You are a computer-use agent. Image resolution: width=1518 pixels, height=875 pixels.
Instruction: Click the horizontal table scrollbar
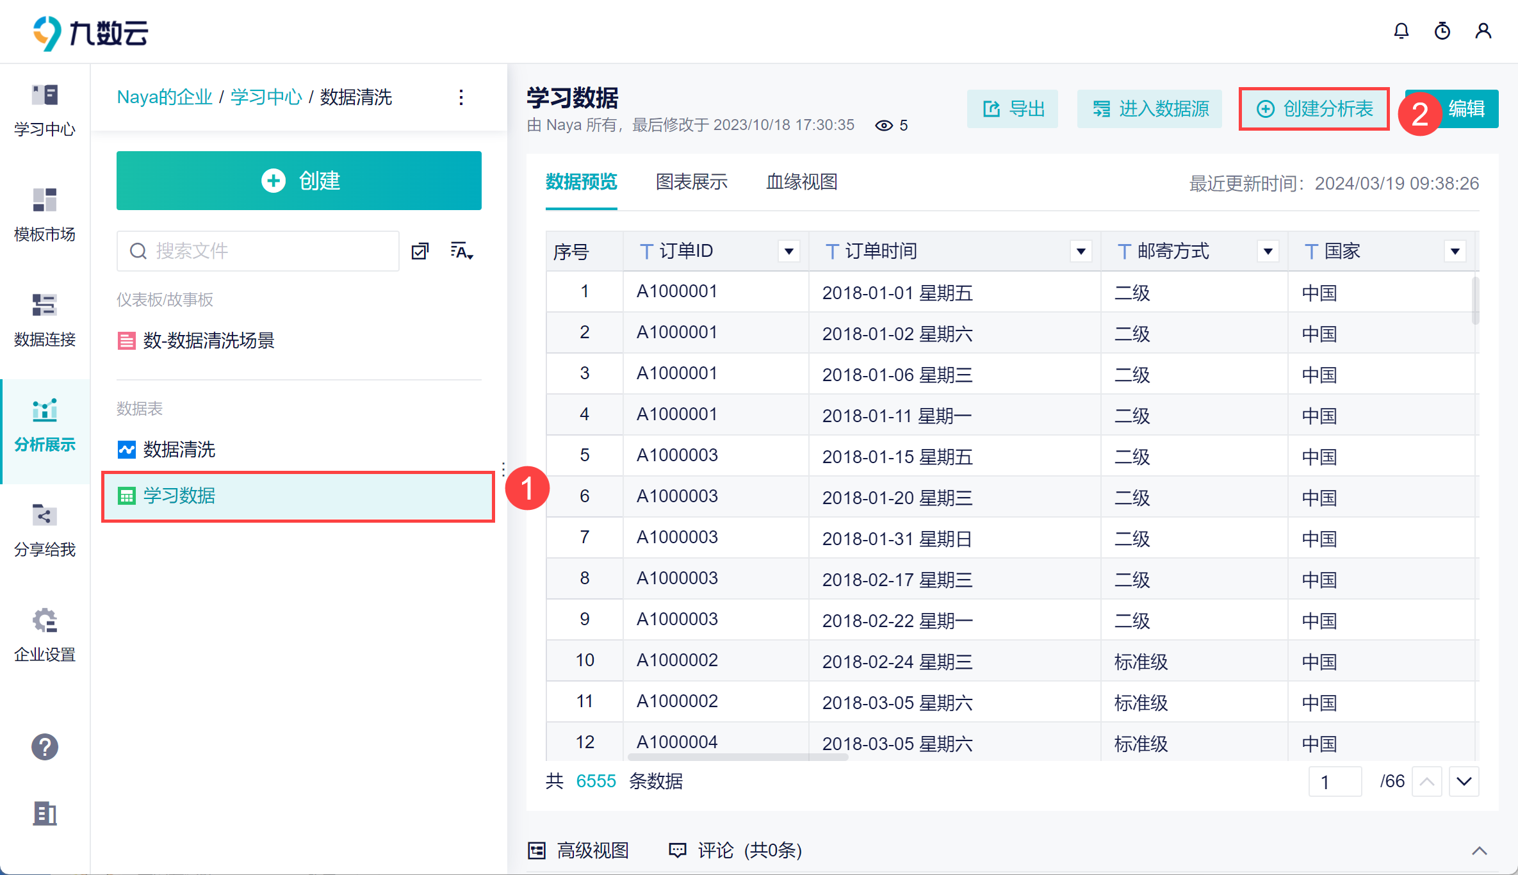coord(737,757)
